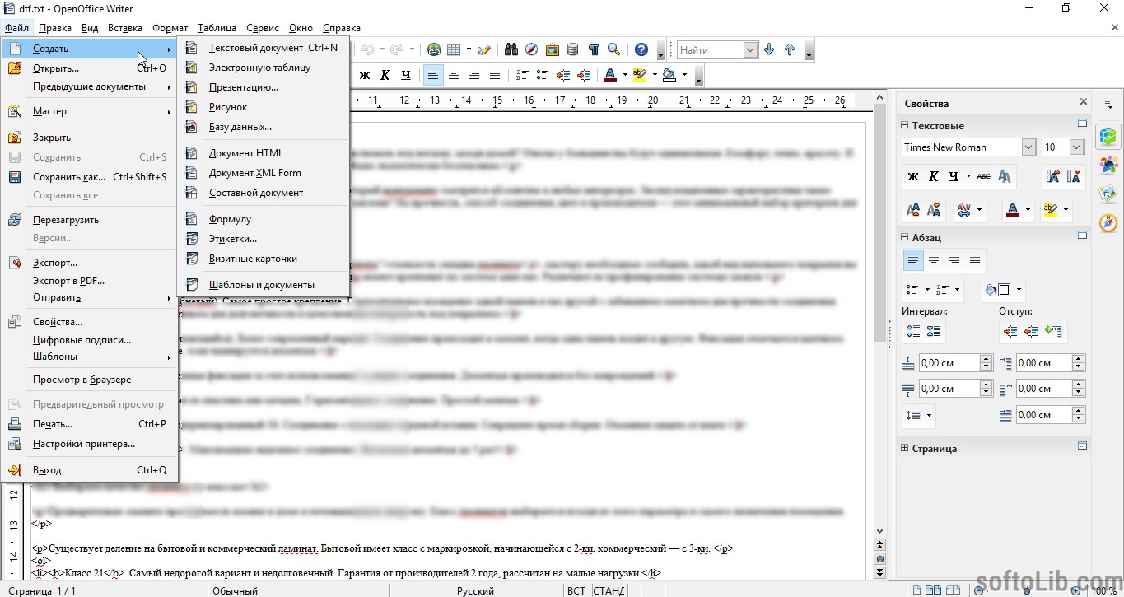Open the Table icon dropdown arrow in toolbar
The width and height of the screenshot is (1124, 597).
pyautogui.click(x=467, y=49)
